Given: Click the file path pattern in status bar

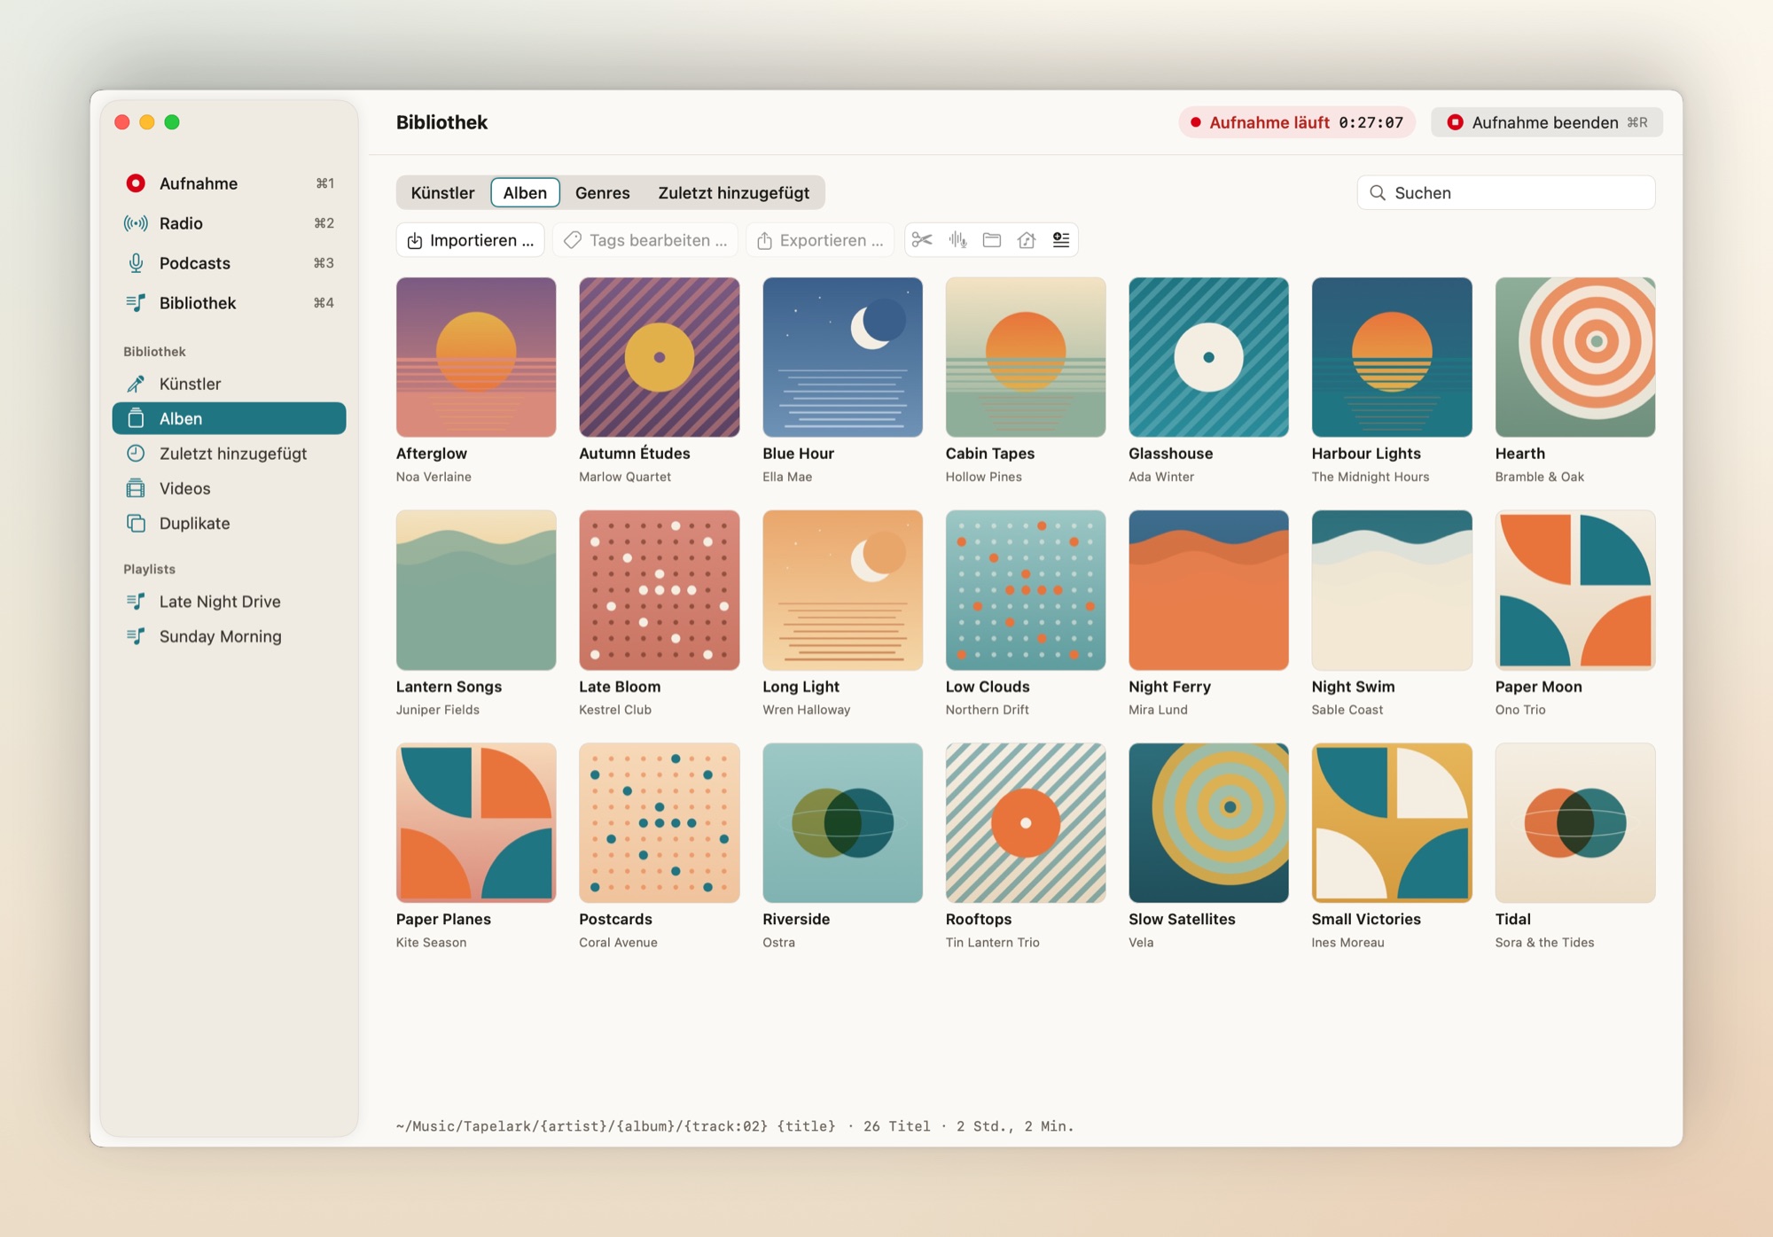Looking at the screenshot, I should [x=615, y=1126].
